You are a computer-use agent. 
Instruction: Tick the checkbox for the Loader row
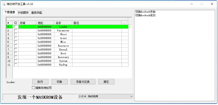[x=16, y=27]
